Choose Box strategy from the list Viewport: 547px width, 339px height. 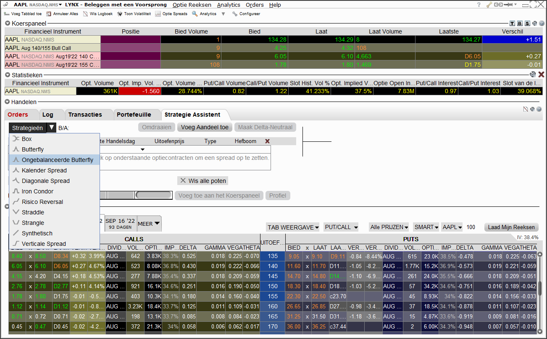[x=54, y=139]
